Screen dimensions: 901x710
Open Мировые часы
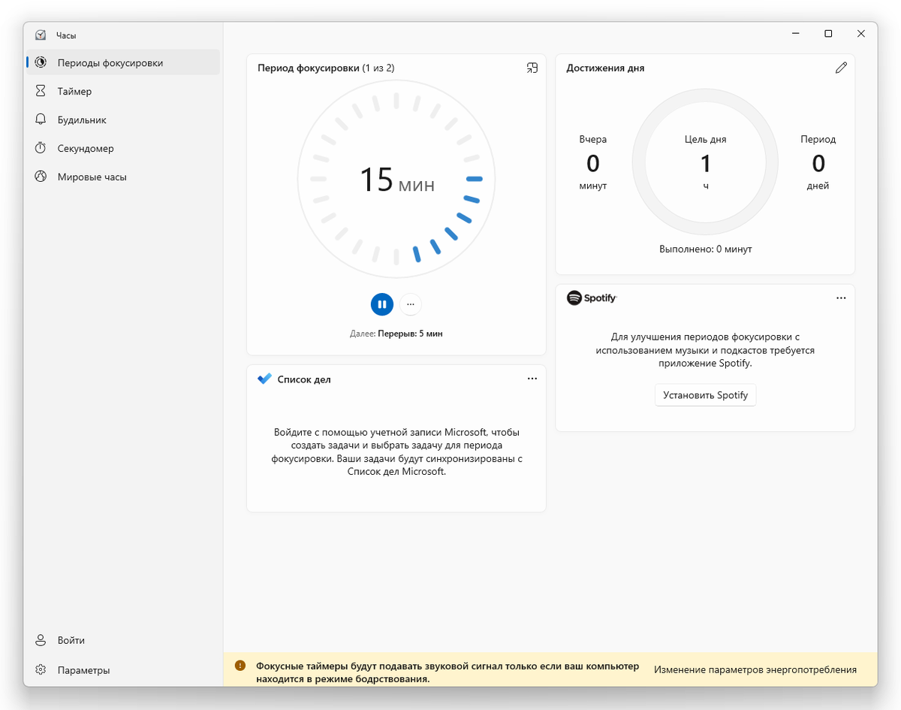pos(123,177)
